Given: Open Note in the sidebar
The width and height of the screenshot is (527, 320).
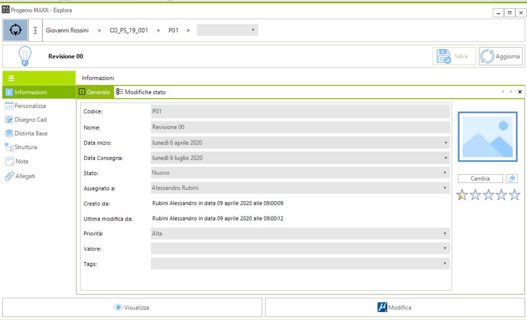Looking at the screenshot, I should pos(38,161).
